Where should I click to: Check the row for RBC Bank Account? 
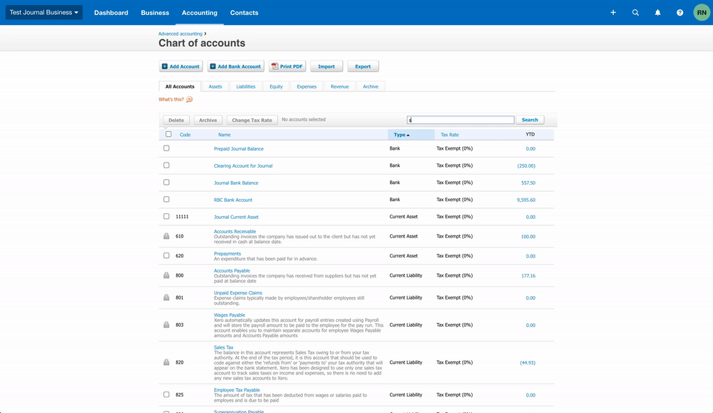(x=166, y=199)
